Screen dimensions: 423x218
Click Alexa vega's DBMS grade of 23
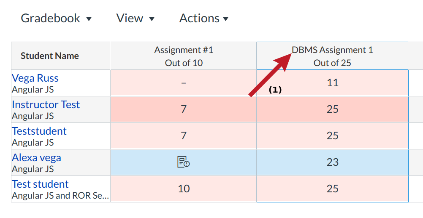pyautogui.click(x=332, y=162)
